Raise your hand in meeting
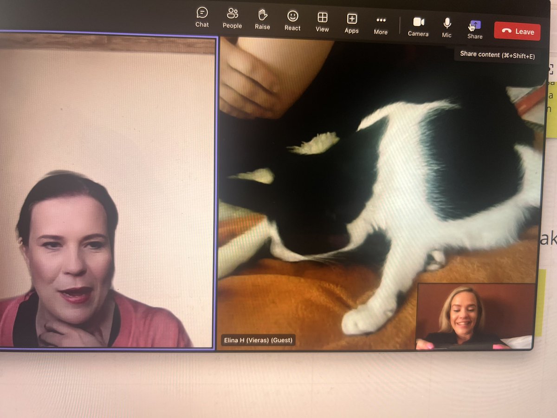The height and width of the screenshot is (418, 557). tap(262, 19)
